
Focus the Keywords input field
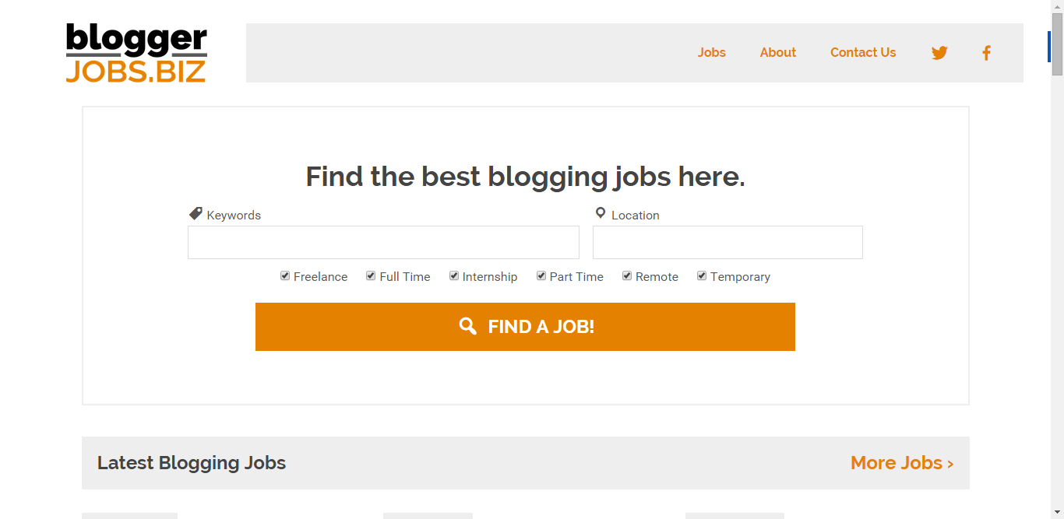[x=383, y=242]
